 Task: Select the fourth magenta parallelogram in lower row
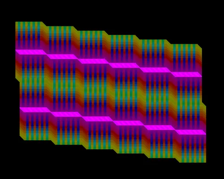pos(129,123)
